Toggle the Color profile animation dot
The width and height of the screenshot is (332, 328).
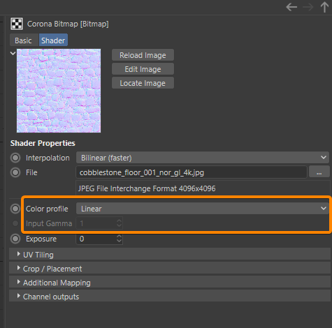point(15,209)
